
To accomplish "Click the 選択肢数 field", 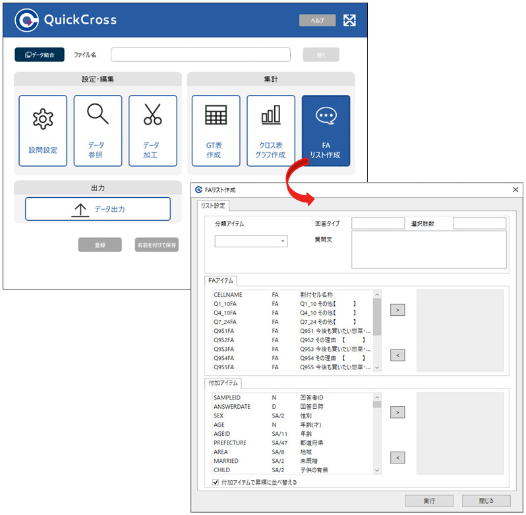I will (x=479, y=224).
